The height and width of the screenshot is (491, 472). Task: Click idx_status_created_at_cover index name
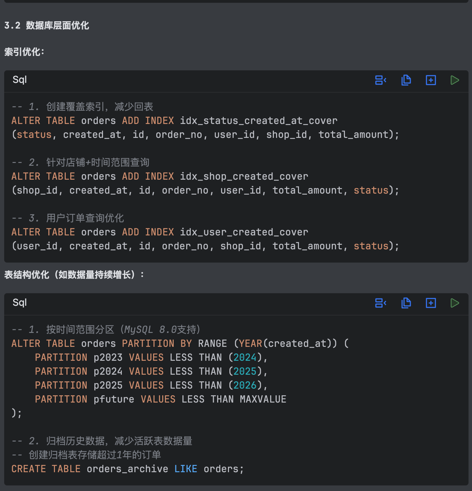258,121
